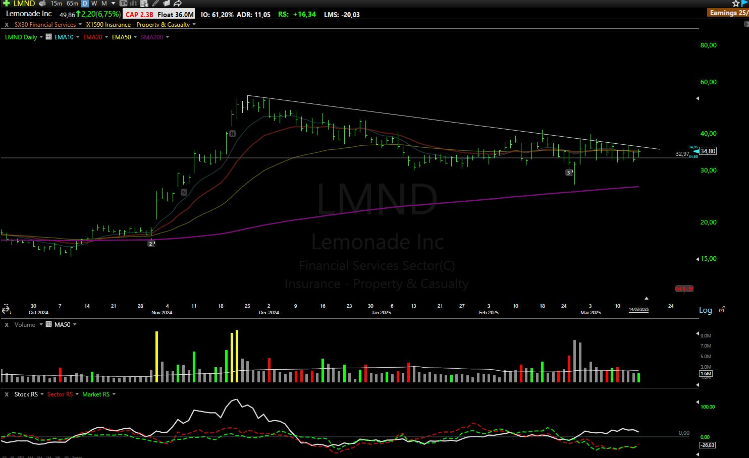The image size is (749, 458).
Task: Click the green plus add icon
Action: [x=6, y=3]
